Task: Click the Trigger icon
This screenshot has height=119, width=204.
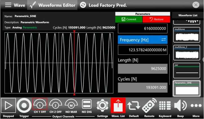Action: click(24, 106)
